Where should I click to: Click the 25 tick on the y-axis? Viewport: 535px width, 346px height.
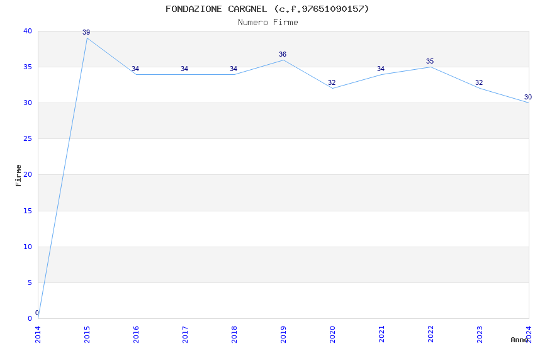28,139
